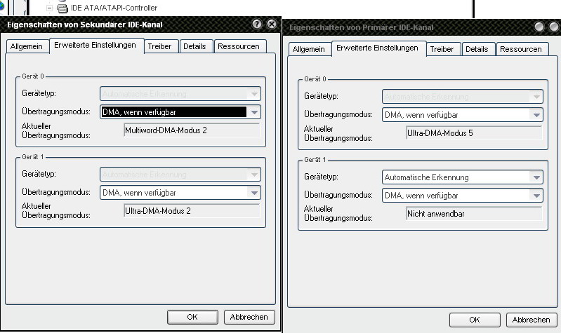Click Abbrechen in the Primärer IDE-Kanal dialog
This screenshot has height=333, width=561.
531,320
